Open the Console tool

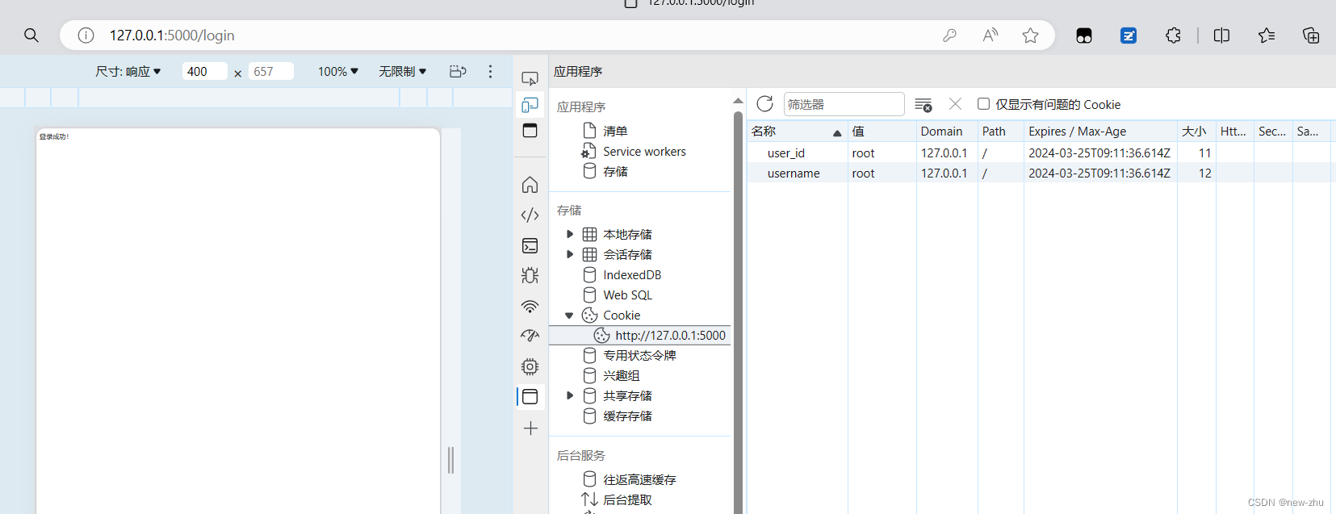[x=530, y=245]
